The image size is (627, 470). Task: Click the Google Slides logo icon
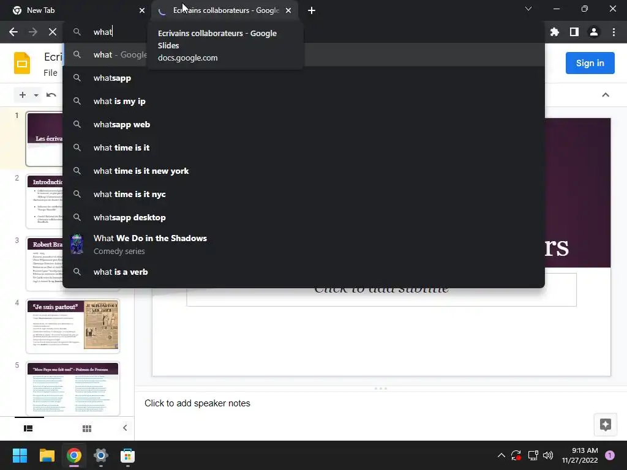pyautogui.click(x=22, y=63)
